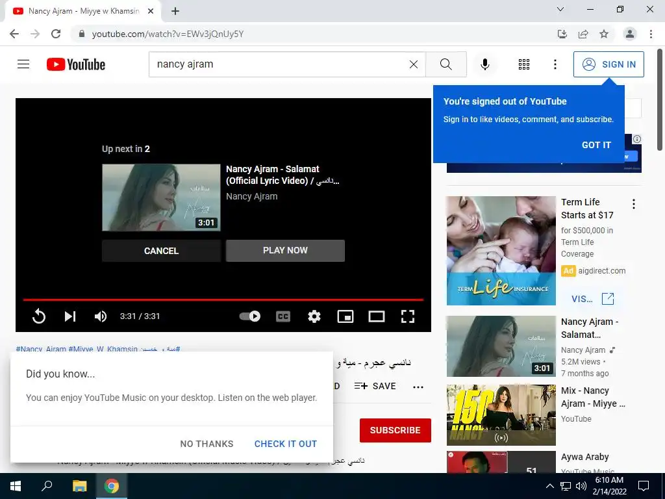This screenshot has height=499, width=665.
Task: Click the address bar URL
Action: click(168, 34)
